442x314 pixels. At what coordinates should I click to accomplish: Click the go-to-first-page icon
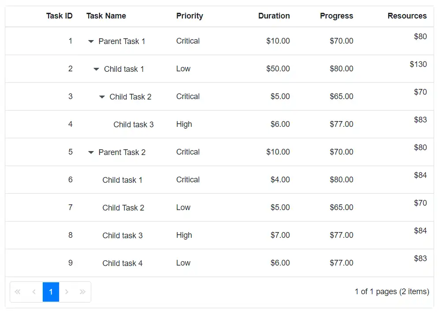(18, 292)
